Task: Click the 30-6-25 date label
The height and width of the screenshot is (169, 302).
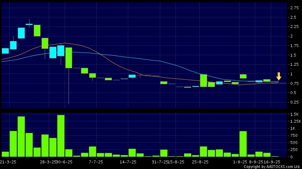Action: 64,162
